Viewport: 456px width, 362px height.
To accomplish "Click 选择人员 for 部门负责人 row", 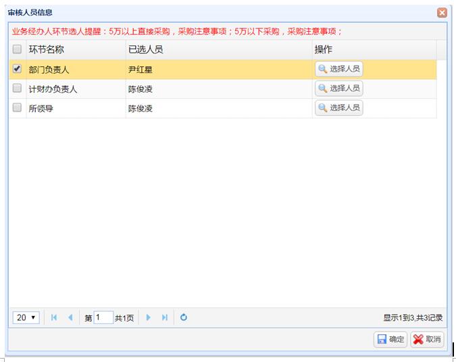I will (338, 69).
